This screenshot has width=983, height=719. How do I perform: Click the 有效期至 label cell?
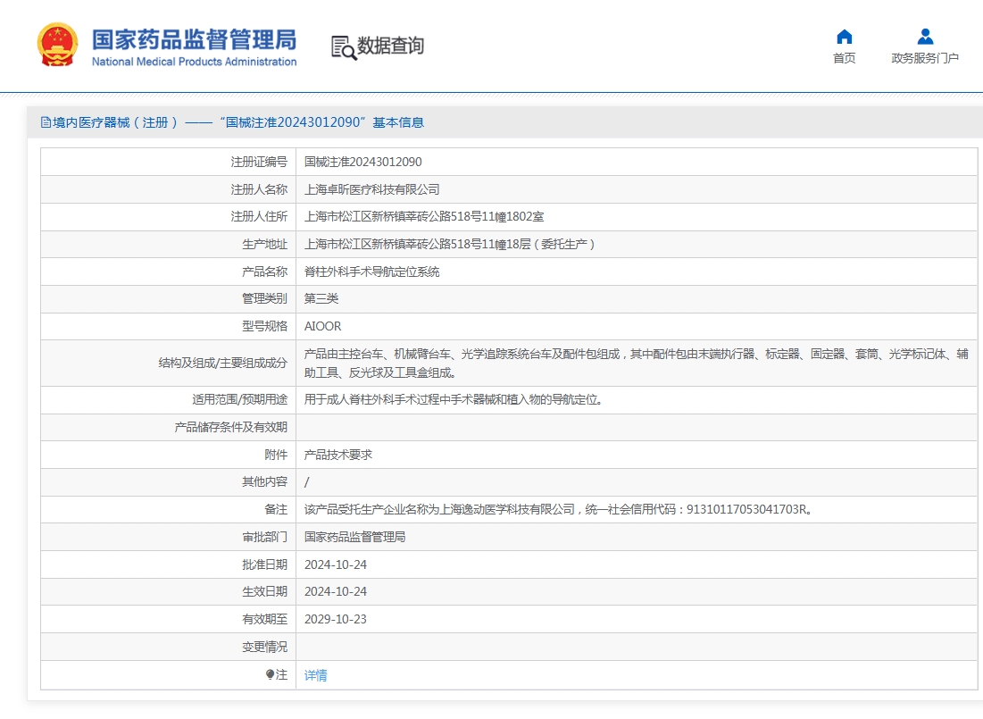click(x=168, y=619)
